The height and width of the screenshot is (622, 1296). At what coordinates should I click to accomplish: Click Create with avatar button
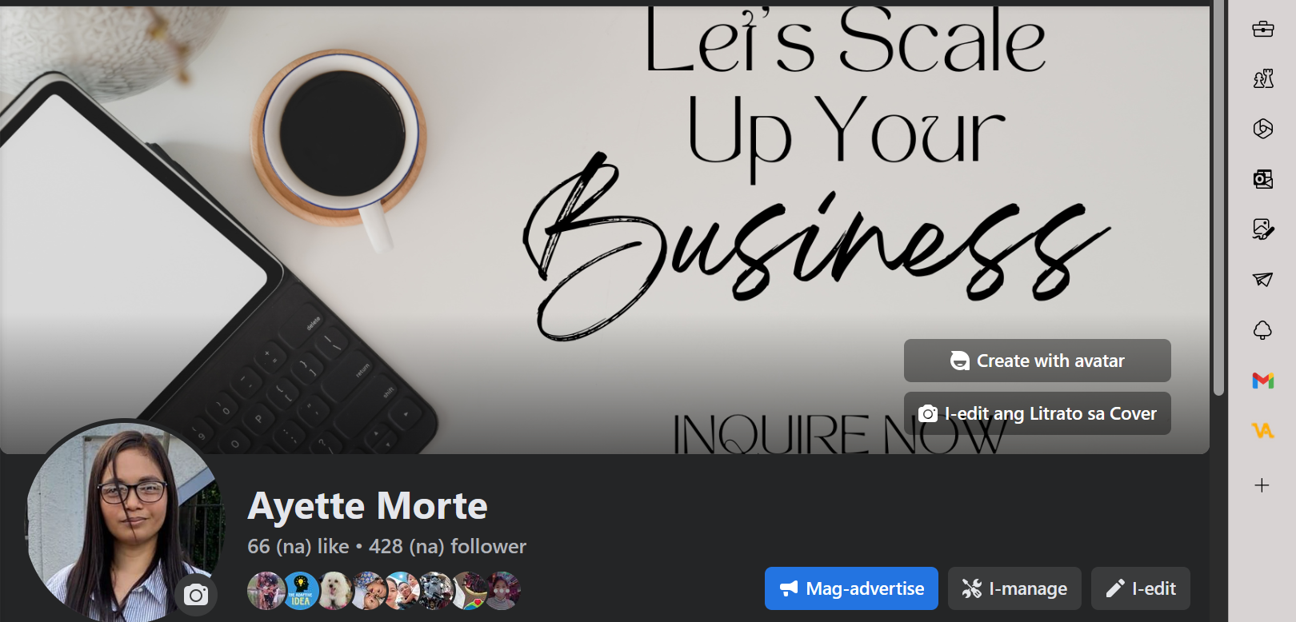point(1038,361)
